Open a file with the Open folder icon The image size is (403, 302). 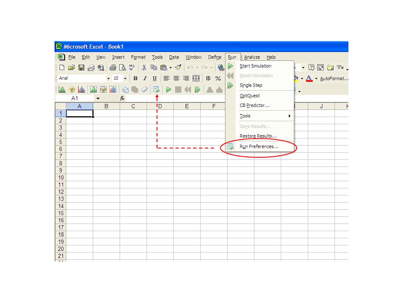(72, 68)
